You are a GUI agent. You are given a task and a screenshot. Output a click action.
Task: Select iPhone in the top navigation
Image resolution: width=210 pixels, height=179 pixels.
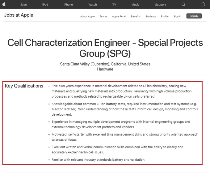pyautogui.click(x=68, y=5)
